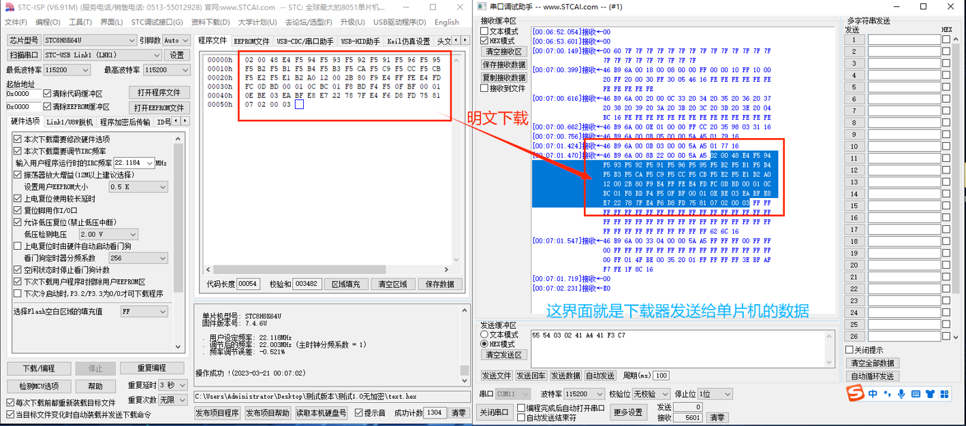Viewport: 966px width, 426px height.
Task: Uncheck HEX模式 in 接收缓冲区
Action: tap(484, 41)
